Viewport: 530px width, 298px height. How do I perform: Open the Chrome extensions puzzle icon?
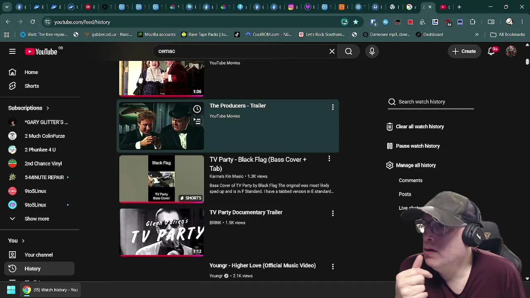tap(472, 22)
